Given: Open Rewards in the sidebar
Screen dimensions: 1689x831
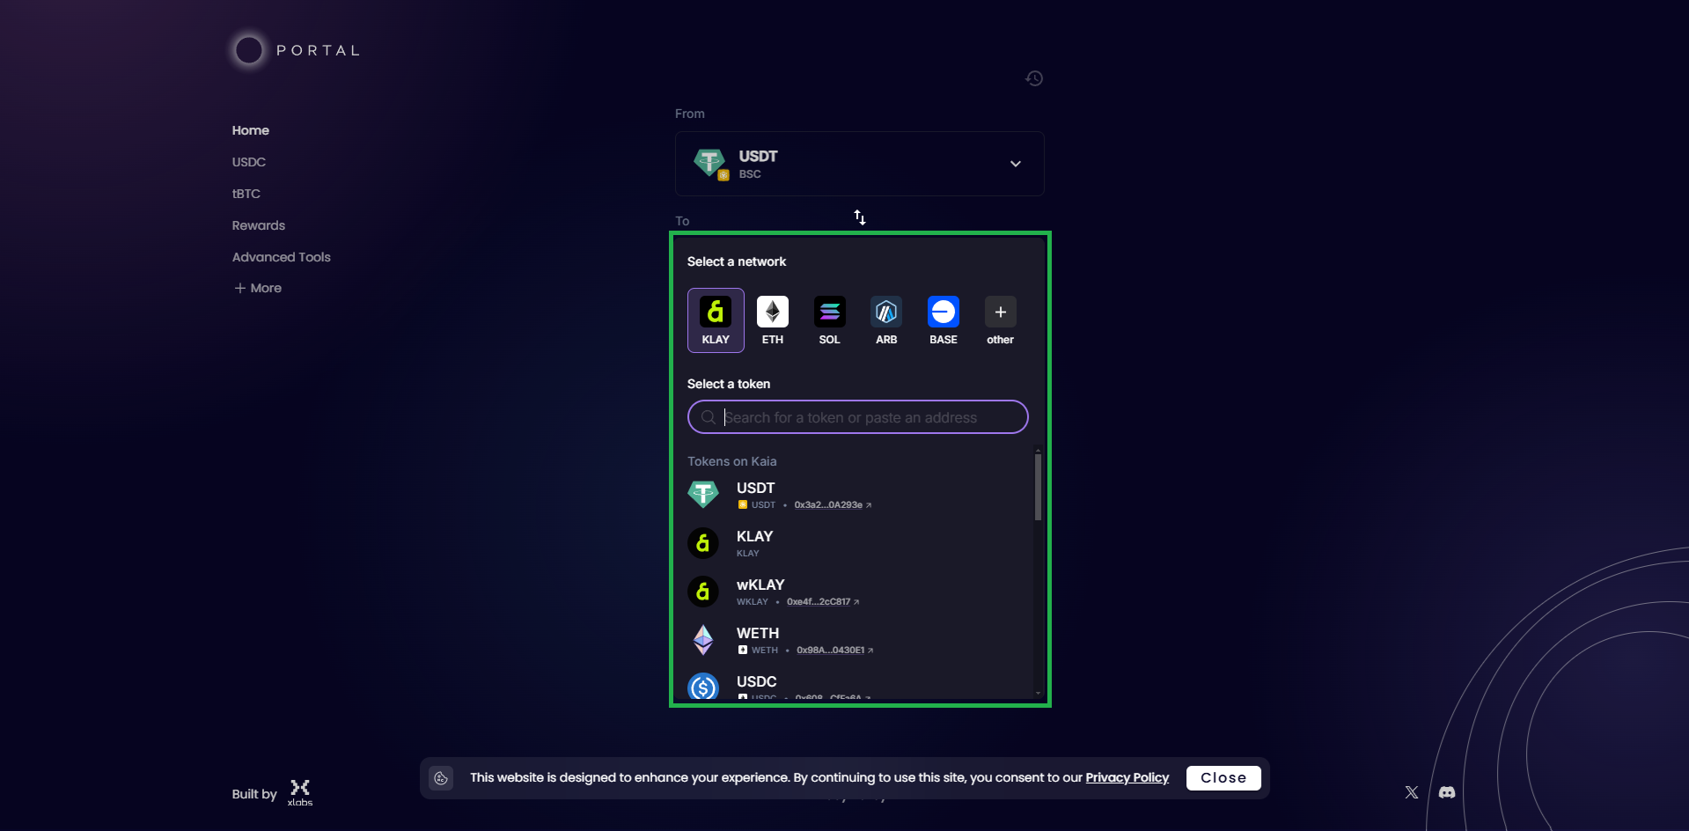Looking at the screenshot, I should tap(259, 225).
